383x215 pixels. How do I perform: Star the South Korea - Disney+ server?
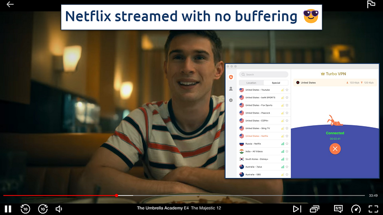click(x=287, y=159)
